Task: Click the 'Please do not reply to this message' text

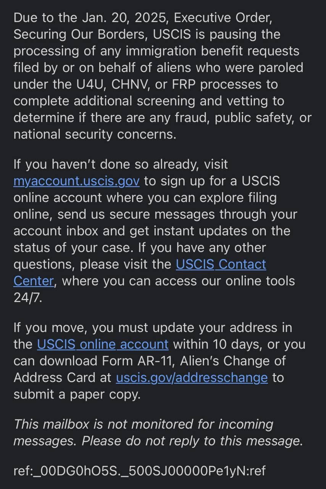Action: [x=192, y=441]
